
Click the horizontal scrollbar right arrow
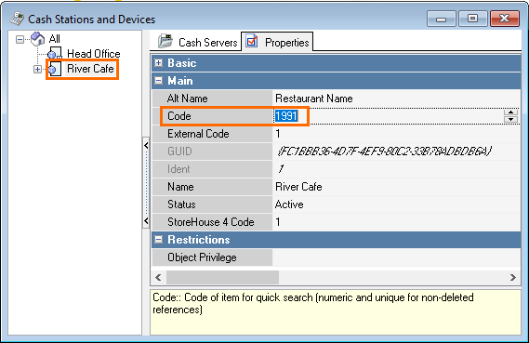pyautogui.click(x=513, y=278)
